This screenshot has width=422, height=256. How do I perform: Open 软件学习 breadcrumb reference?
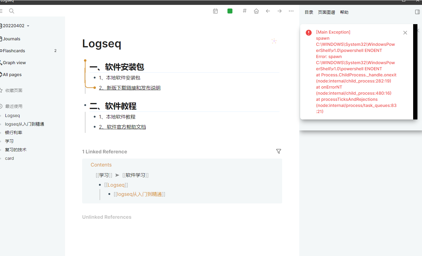coord(135,175)
